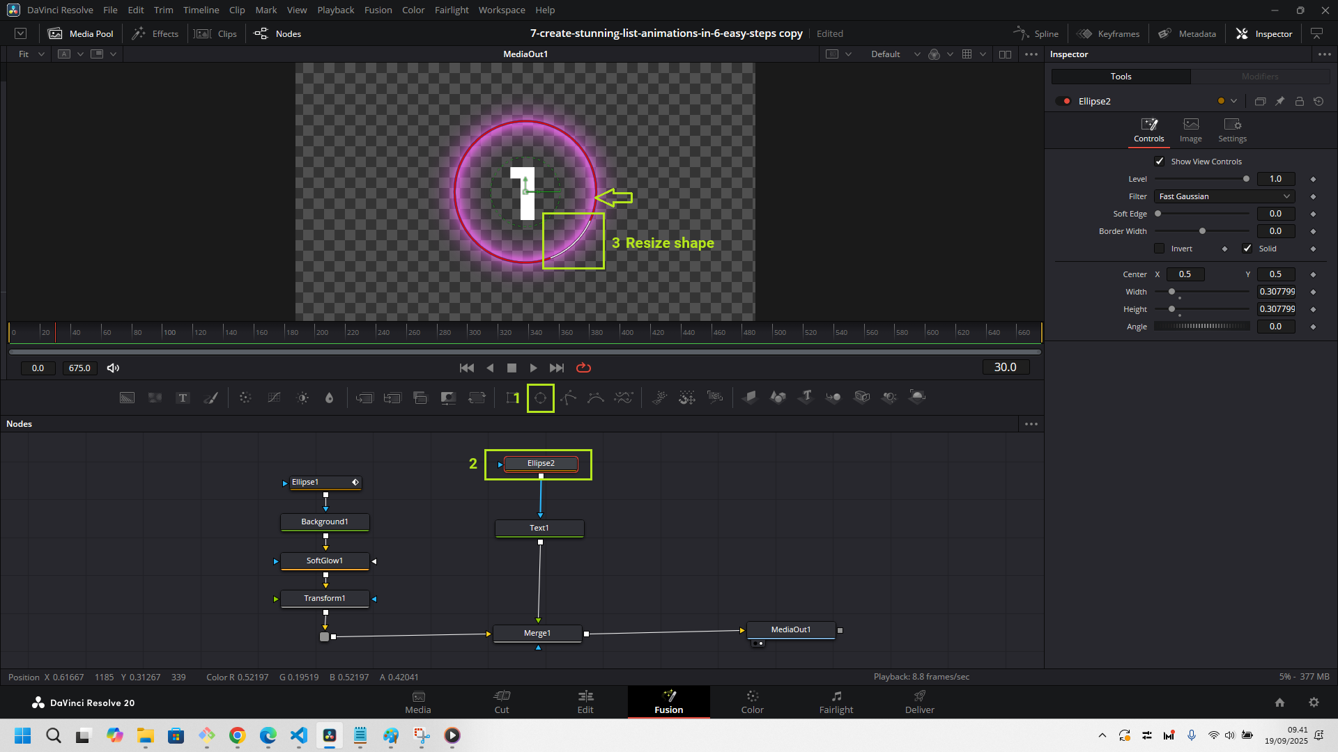The image size is (1338, 752).
Task: Uncheck the Solid checkbox
Action: point(1247,249)
